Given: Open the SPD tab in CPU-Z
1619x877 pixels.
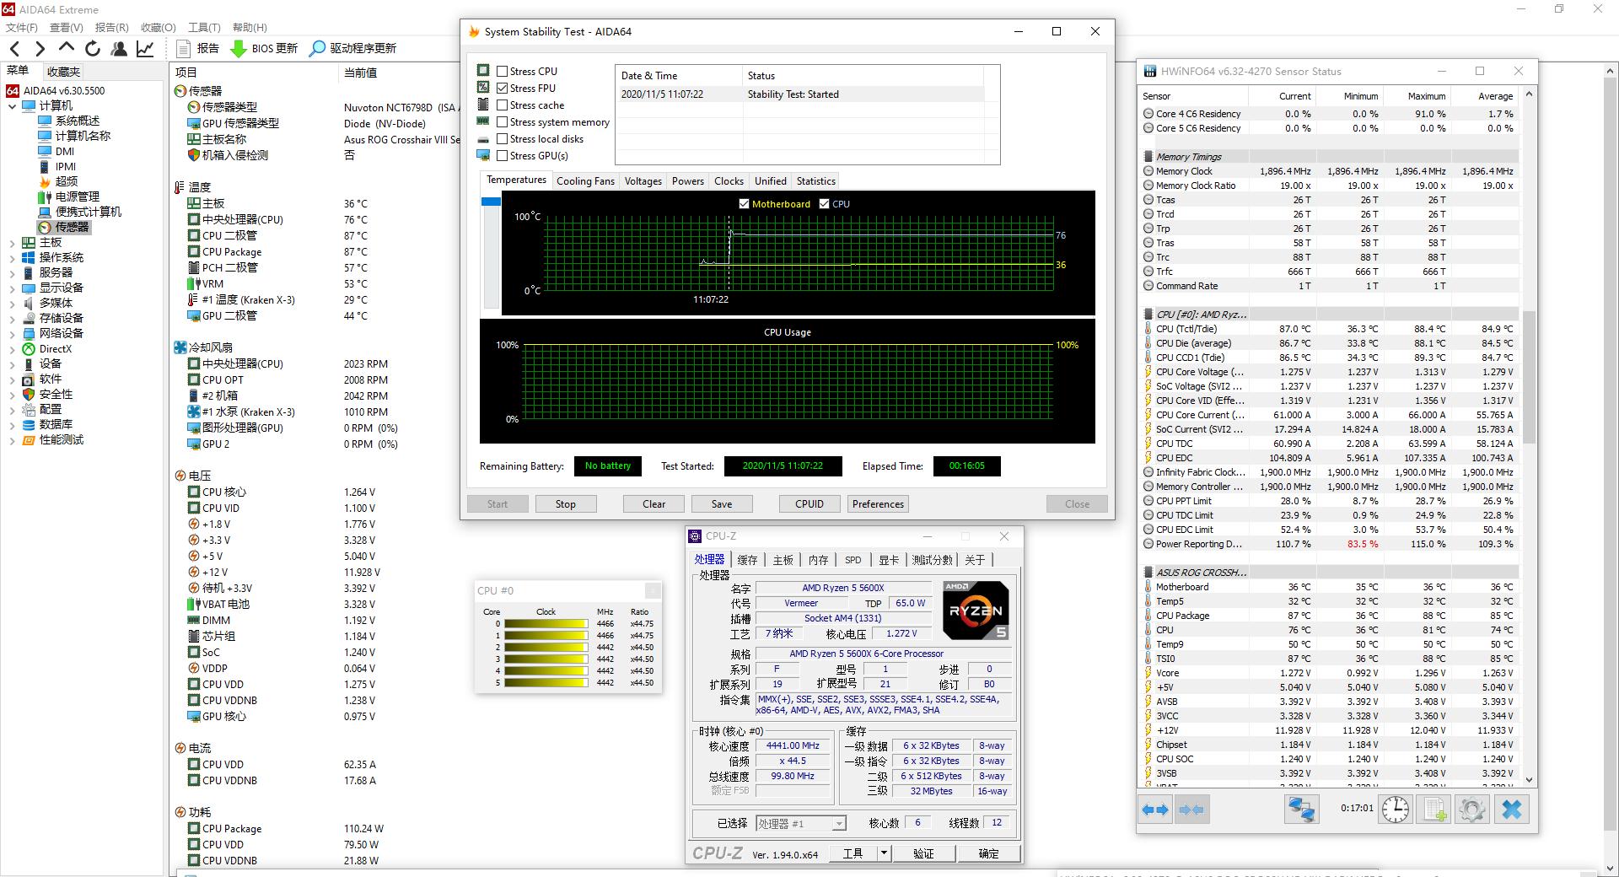Looking at the screenshot, I should point(853,559).
